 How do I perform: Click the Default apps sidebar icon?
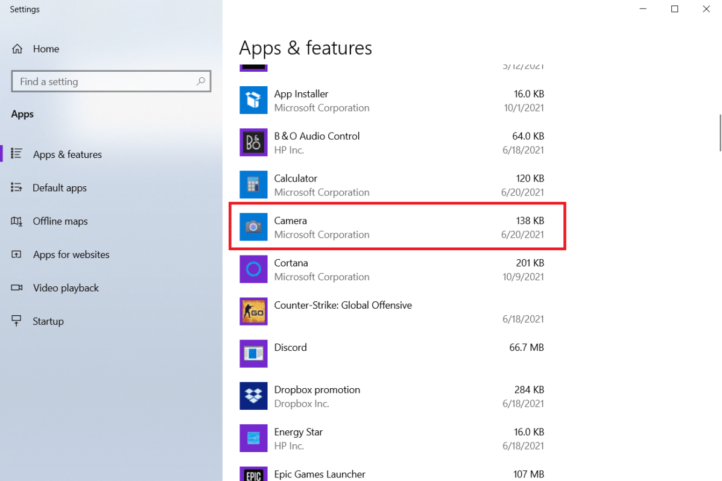click(16, 187)
